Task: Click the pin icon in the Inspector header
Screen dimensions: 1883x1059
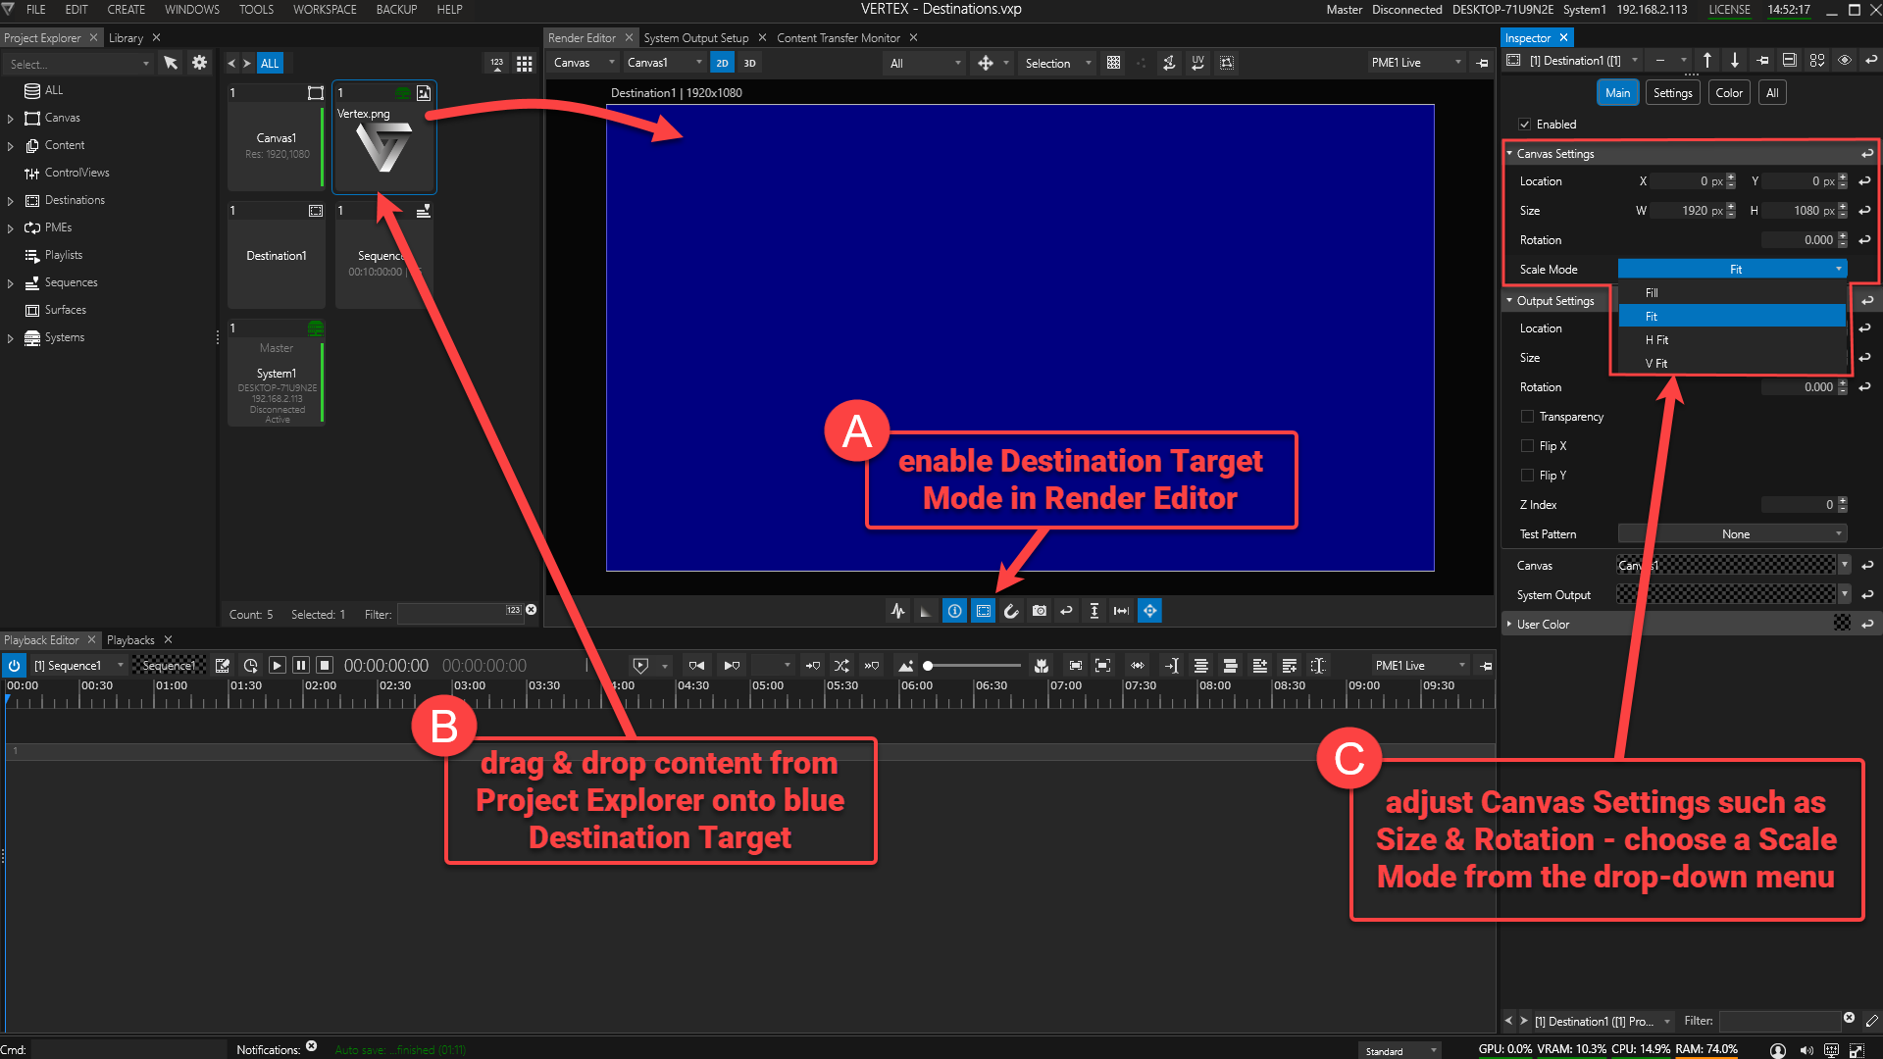Action: [x=1762, y=60]
